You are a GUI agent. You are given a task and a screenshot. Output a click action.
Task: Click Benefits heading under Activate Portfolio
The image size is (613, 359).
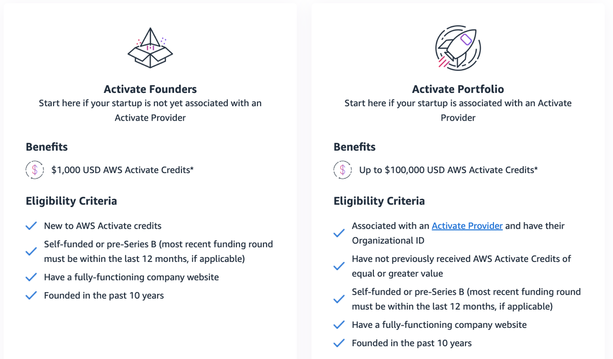click(355, 147)
